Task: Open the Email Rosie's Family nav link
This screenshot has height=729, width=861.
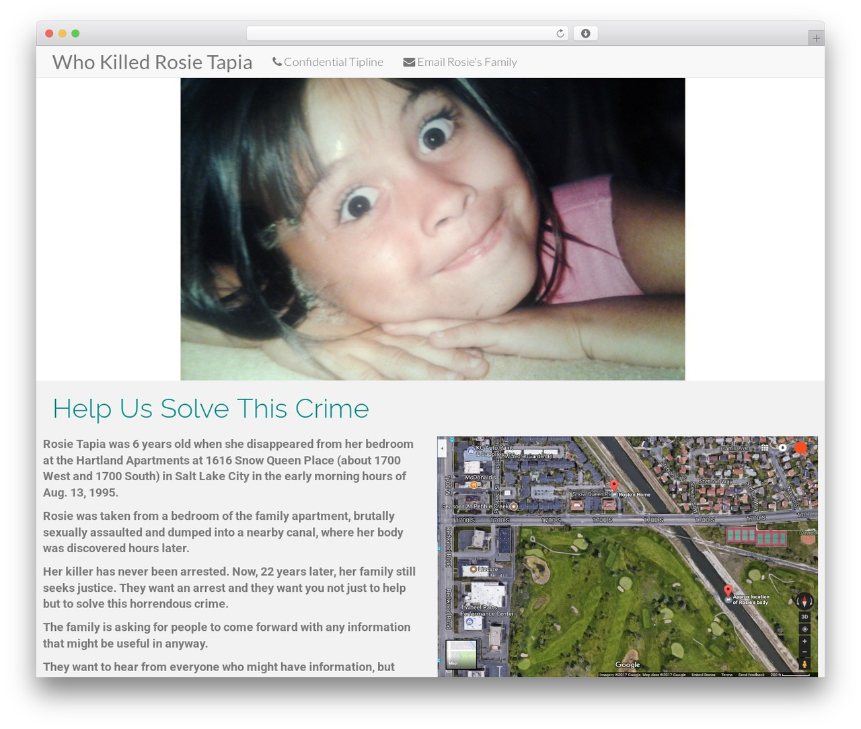Action: [x=460, y=62]
